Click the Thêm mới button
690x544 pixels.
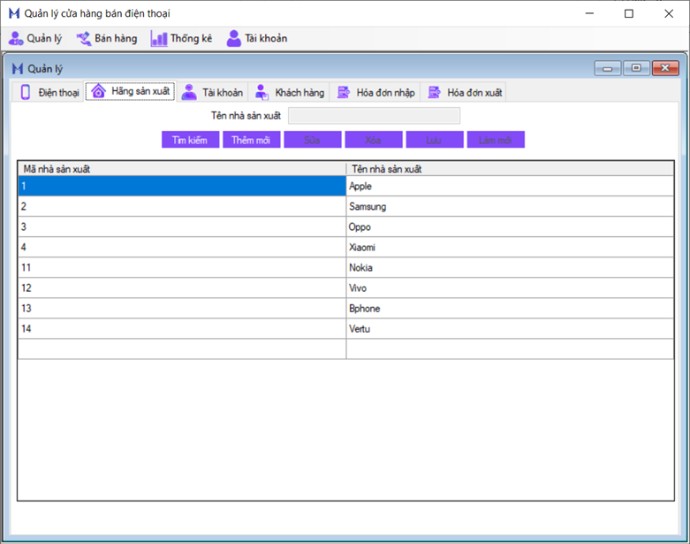point(251,140)
